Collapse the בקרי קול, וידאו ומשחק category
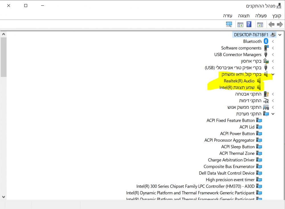Image resolution: width=285 pixels, height=209 pixels. [273, 74]
